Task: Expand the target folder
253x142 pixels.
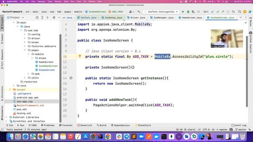Action: (10, 90)
